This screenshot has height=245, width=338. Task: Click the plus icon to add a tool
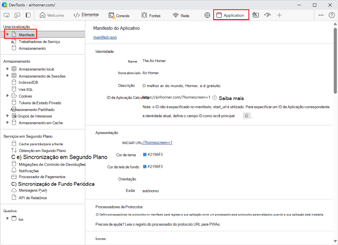pos(279,15)
